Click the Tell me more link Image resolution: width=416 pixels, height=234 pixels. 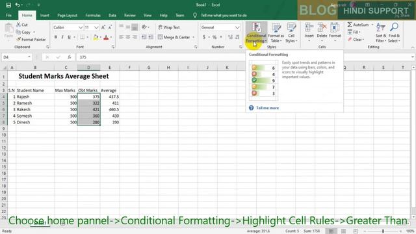point(267,108)
